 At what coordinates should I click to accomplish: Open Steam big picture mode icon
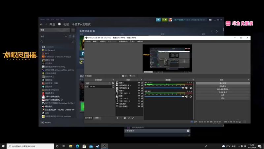click(x=210, y=20)
